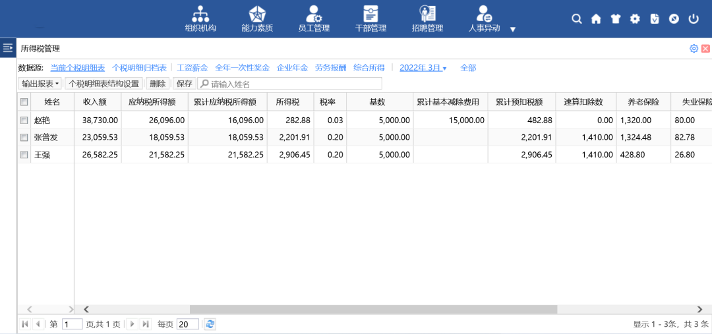Open the 输出报表 dropdown menu
This screenshot has width=712, height=334.
[40, 84]
